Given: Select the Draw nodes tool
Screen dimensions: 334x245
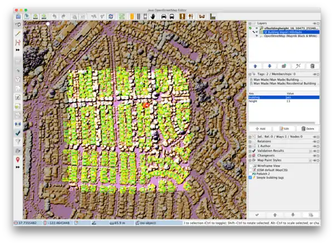Looking at the screenshot, I should tap(18, 33).
